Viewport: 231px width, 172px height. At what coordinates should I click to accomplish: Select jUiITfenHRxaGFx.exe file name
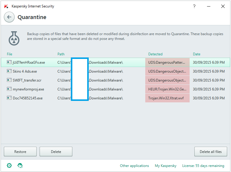[29, 62]
